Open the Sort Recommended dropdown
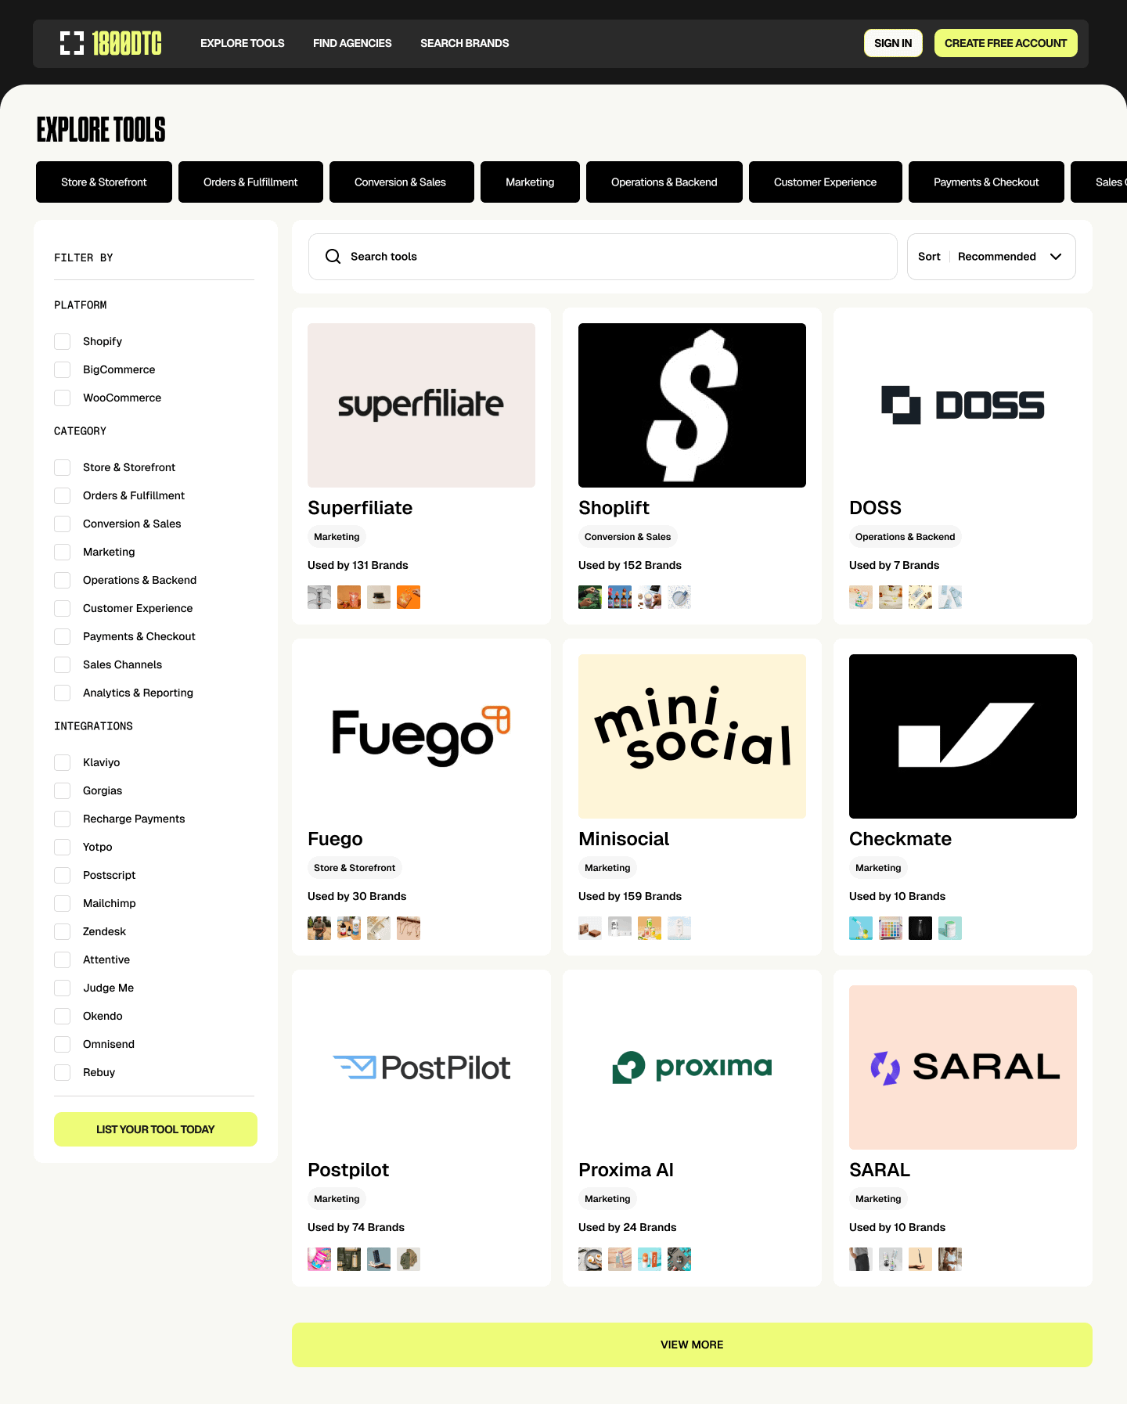 point(991,257)
